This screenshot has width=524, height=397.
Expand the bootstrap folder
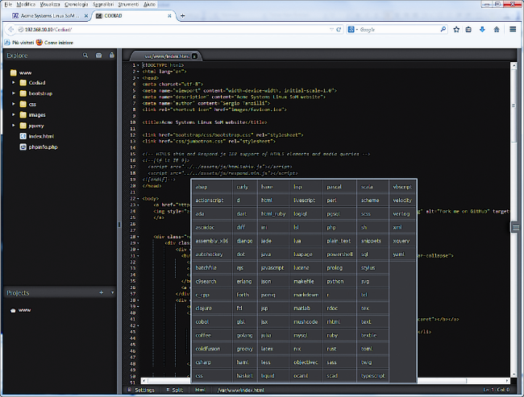14,93
